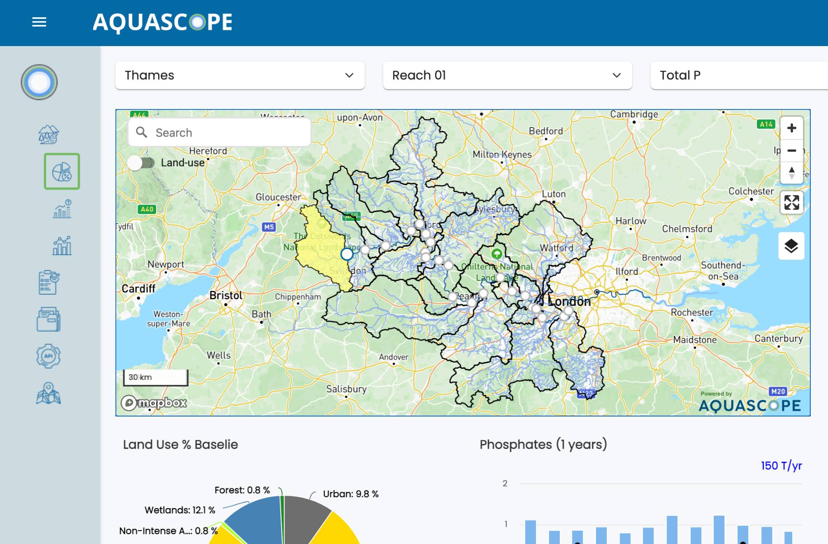Click the Bristol label on map
The width and height of the screenshot is (828, 544).
pyautogui.click(x=226, y=295)
